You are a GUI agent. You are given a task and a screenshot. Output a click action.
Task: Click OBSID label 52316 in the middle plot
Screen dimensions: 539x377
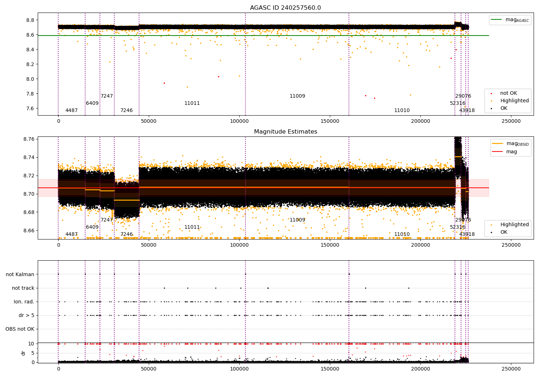pyautogui.click(x=457, y=227)
